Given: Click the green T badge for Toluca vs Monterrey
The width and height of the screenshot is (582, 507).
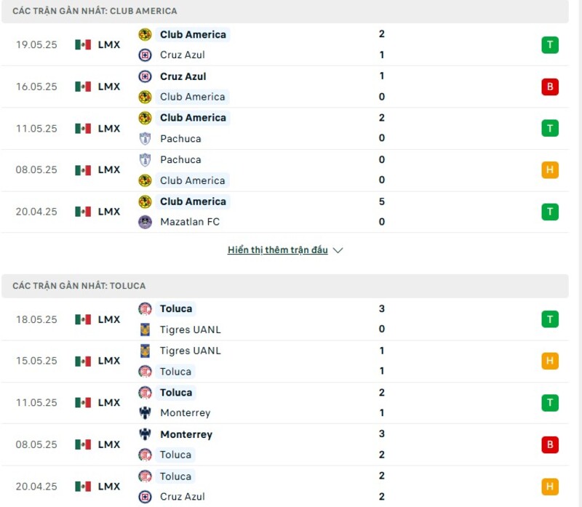Looking at the screenshot, I should [550, 402].
